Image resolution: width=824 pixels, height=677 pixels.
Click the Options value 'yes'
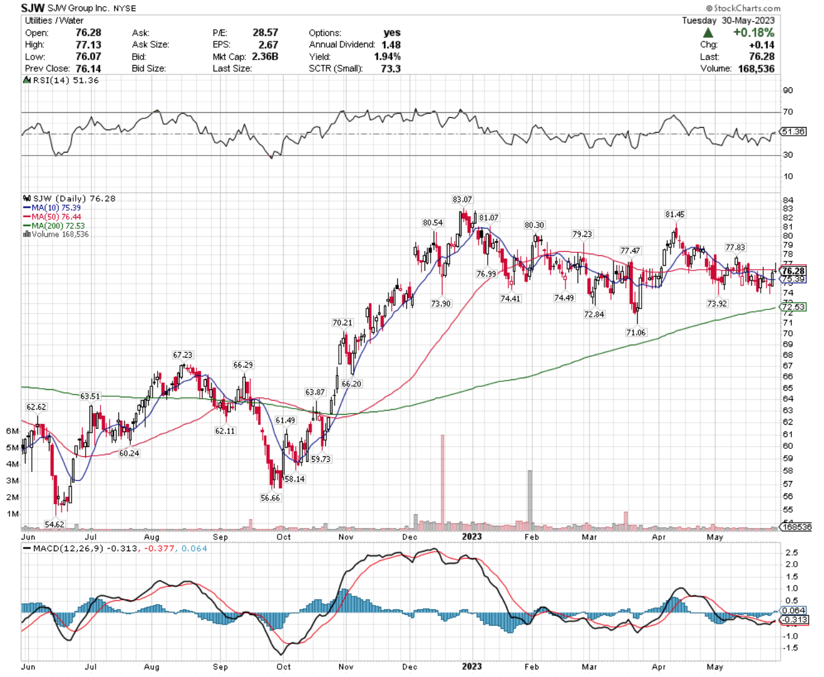point(392,32)
